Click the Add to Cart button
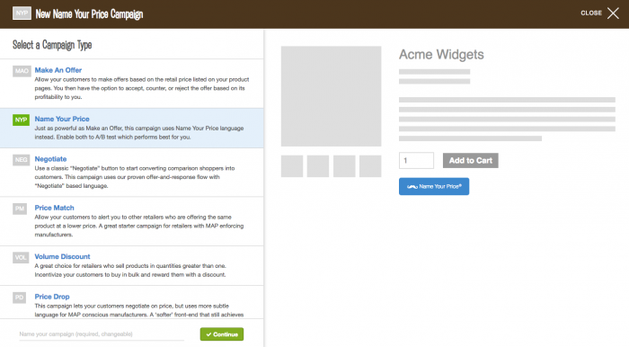 pos(471,160)
